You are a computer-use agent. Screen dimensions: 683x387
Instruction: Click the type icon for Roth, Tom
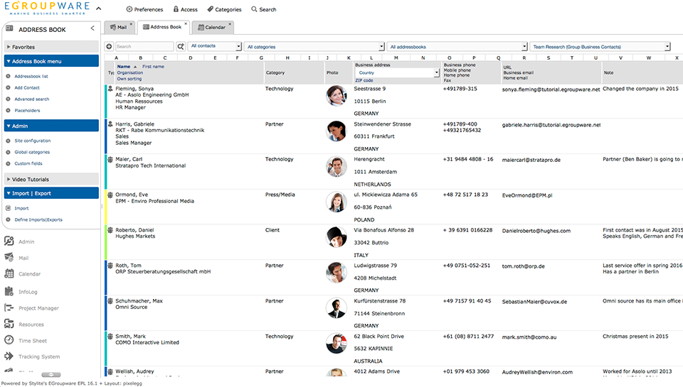(x=110, y=266)
